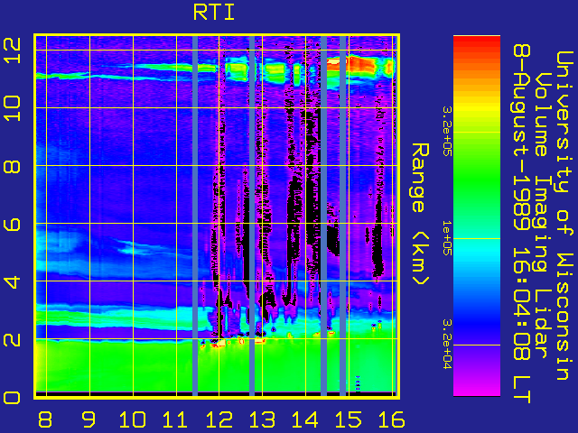Click the range axis label 4
Screen dimensions: 578x433
coord(12,281)
